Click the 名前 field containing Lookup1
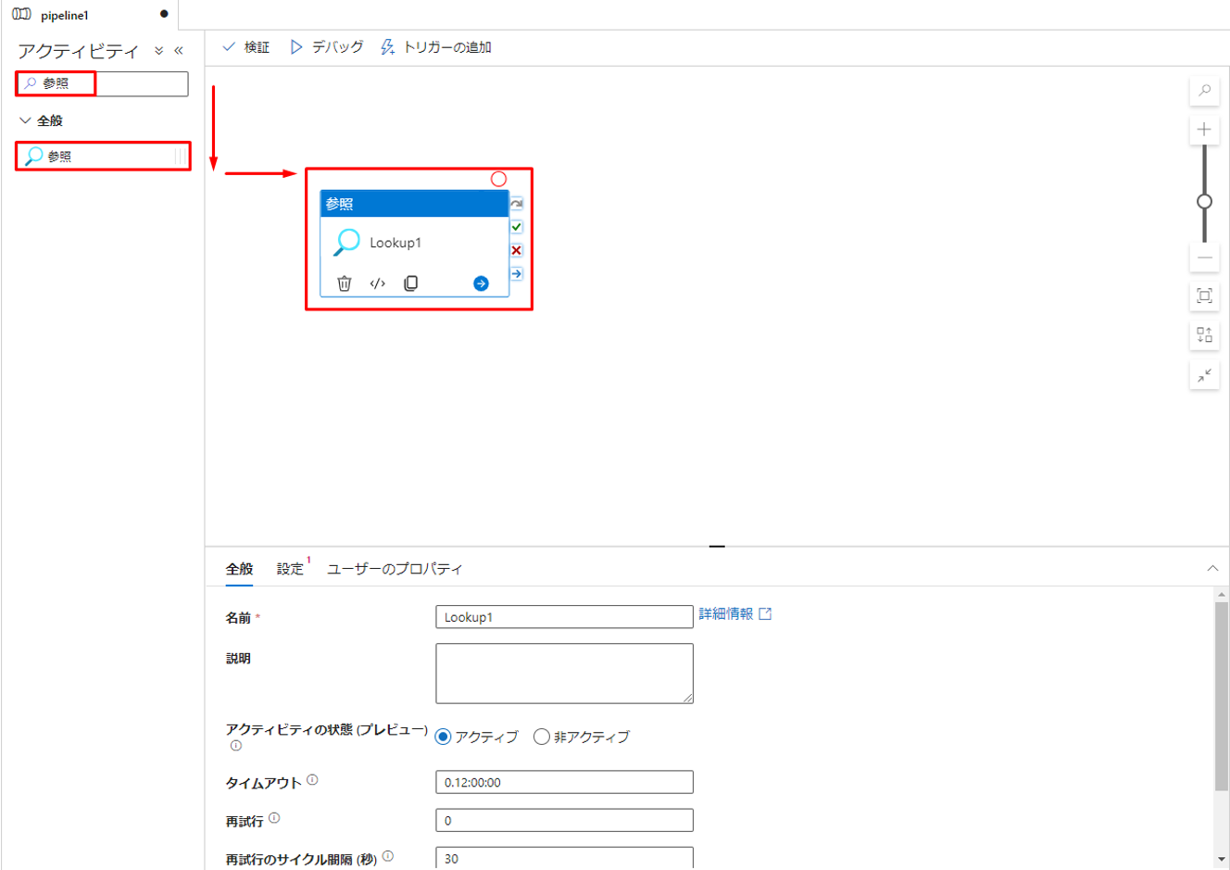 coord(564,617)
